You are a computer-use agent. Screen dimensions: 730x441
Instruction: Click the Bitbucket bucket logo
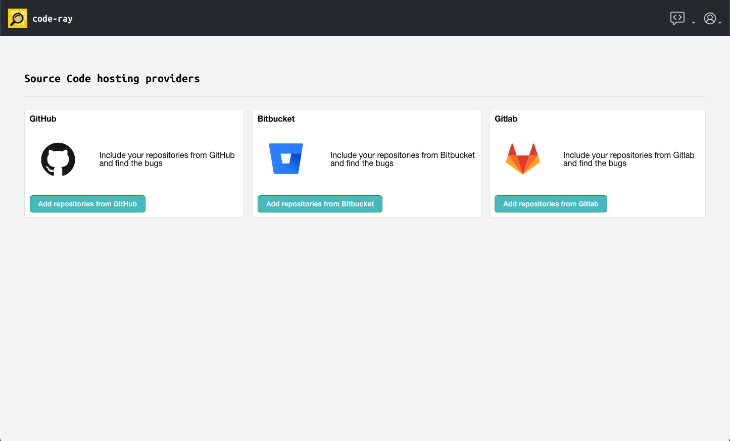[286, 159]
